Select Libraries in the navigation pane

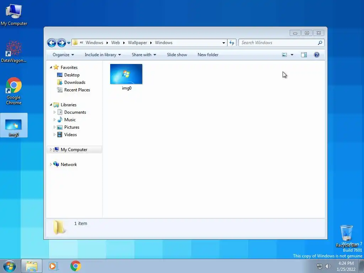[x=69, y=105]
